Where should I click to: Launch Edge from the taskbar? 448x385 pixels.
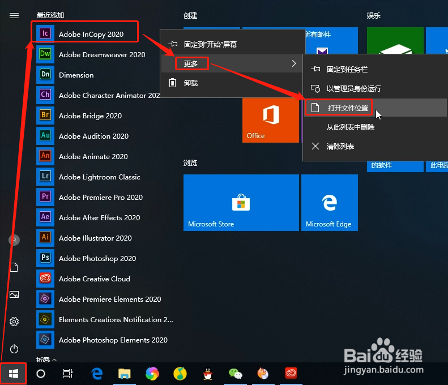pyautogui.click(x=97, y=374)
